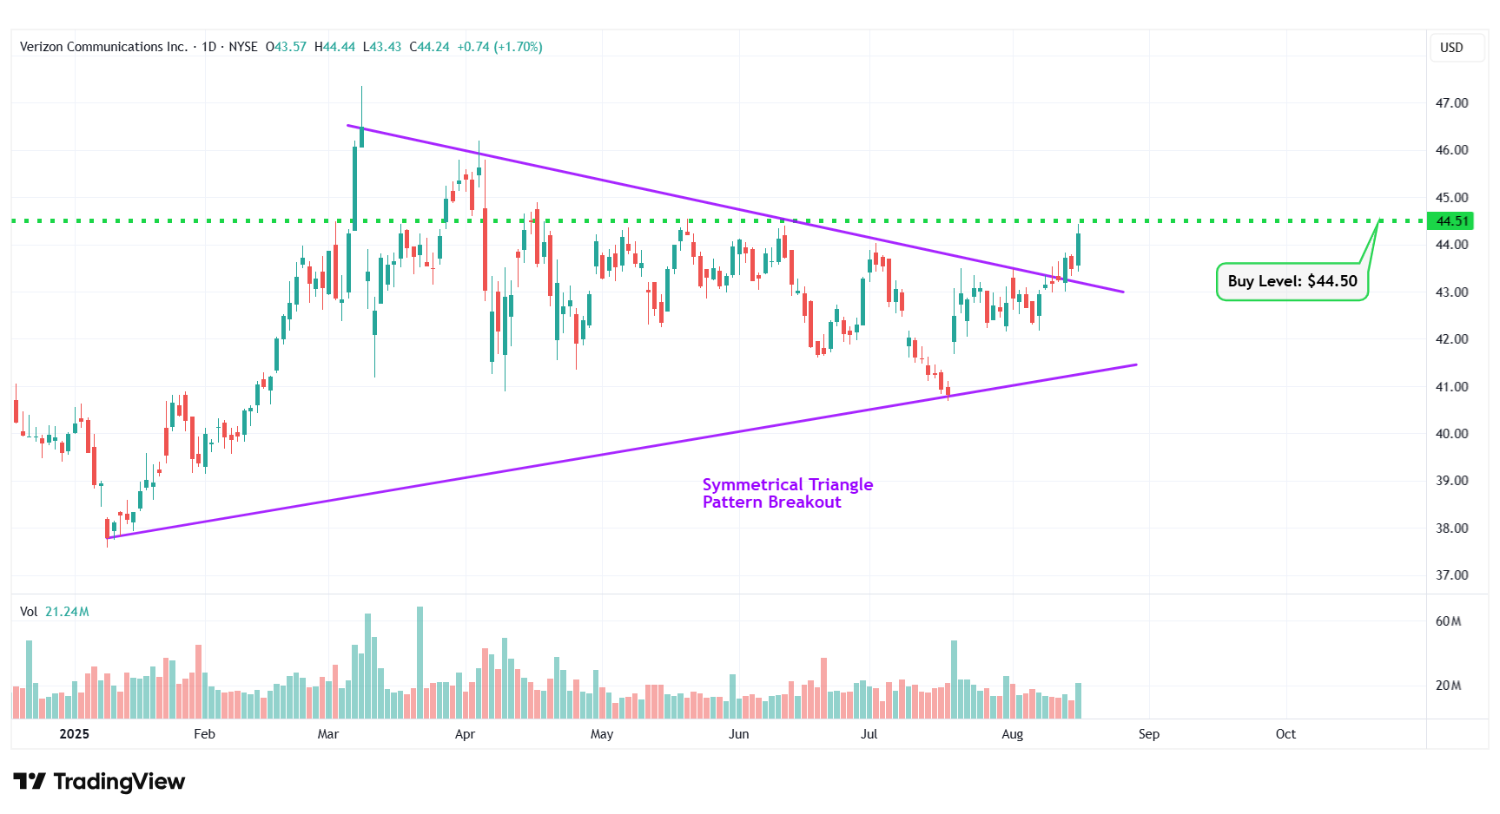Click the TradingView logo
The width and height of the screenshot is (1500, 814).
[x=99, y=782]
